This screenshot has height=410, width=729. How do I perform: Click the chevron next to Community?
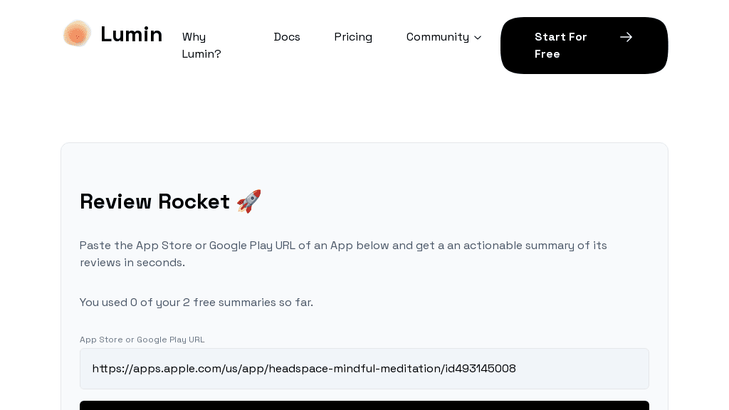[477, 38]
